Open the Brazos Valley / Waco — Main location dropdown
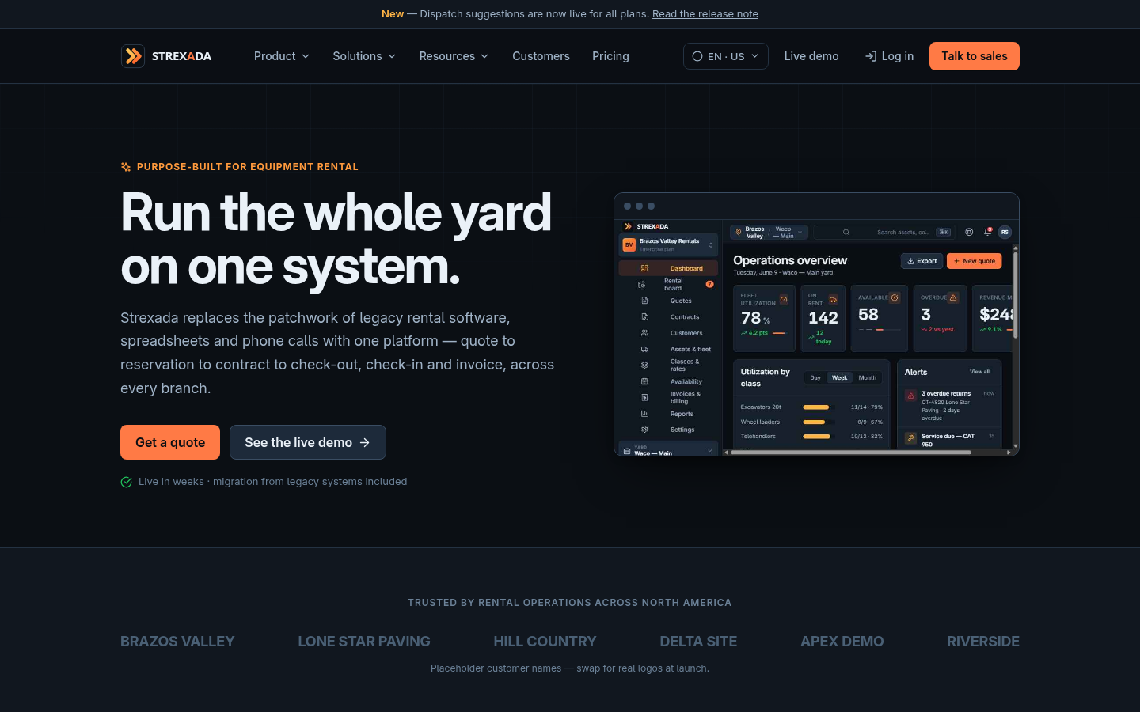The image size is (1140, 712). pos(769,232)
